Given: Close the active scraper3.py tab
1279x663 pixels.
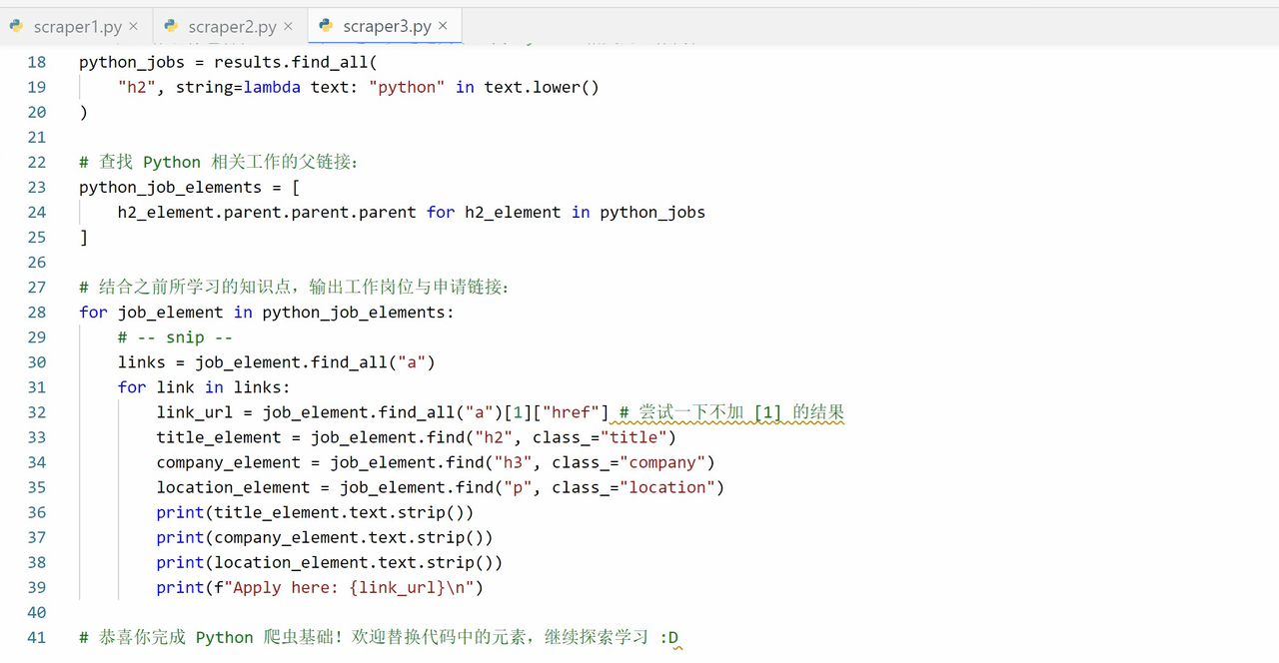Looking at the screenshot, I should pos(444,26).
